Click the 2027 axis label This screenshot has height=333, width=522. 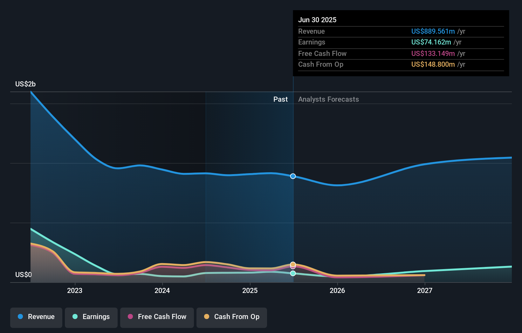click(x=425, y=290)
